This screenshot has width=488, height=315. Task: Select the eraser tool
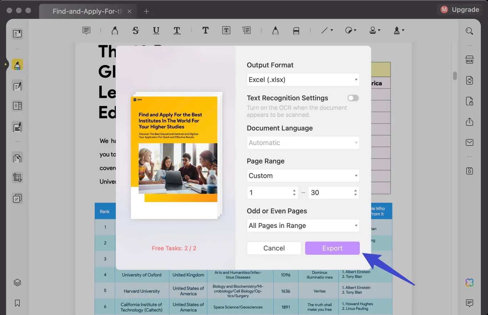click(x=296, y=31)
